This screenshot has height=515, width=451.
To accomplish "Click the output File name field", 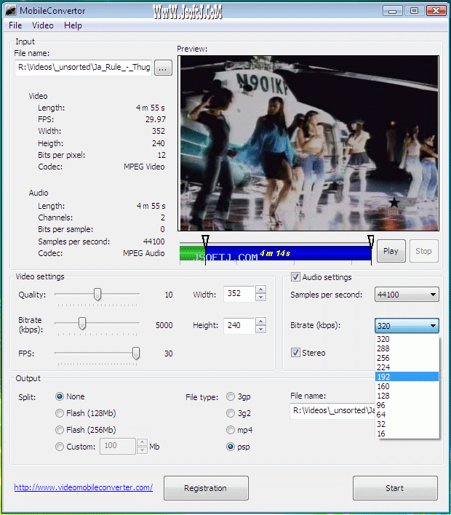I will 332,411.
